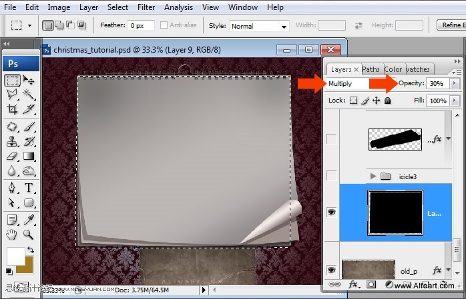The image size is (466, 299).
Task: Open the Style Normal dropdown
Action: pos(259,26)
